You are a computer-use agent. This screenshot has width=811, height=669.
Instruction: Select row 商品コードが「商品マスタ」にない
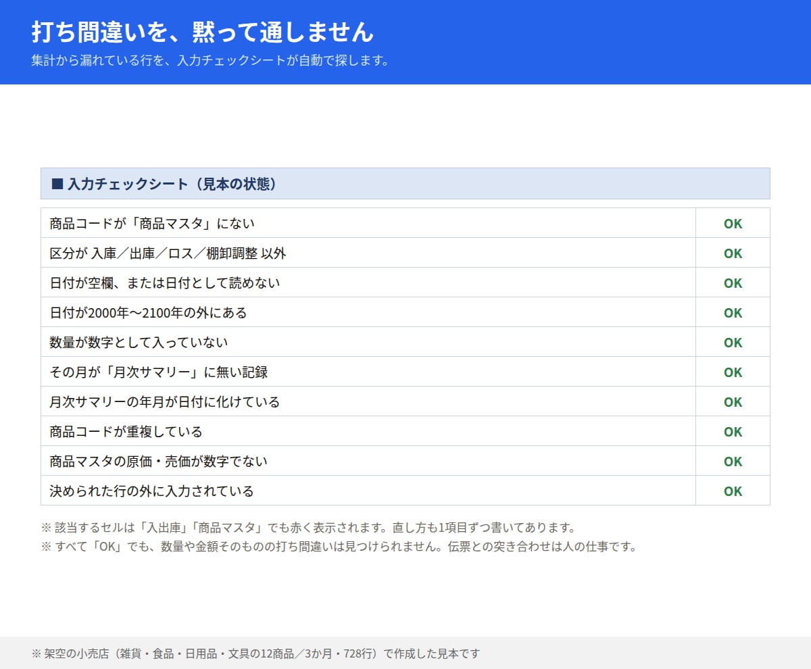[x=405, y=223]
